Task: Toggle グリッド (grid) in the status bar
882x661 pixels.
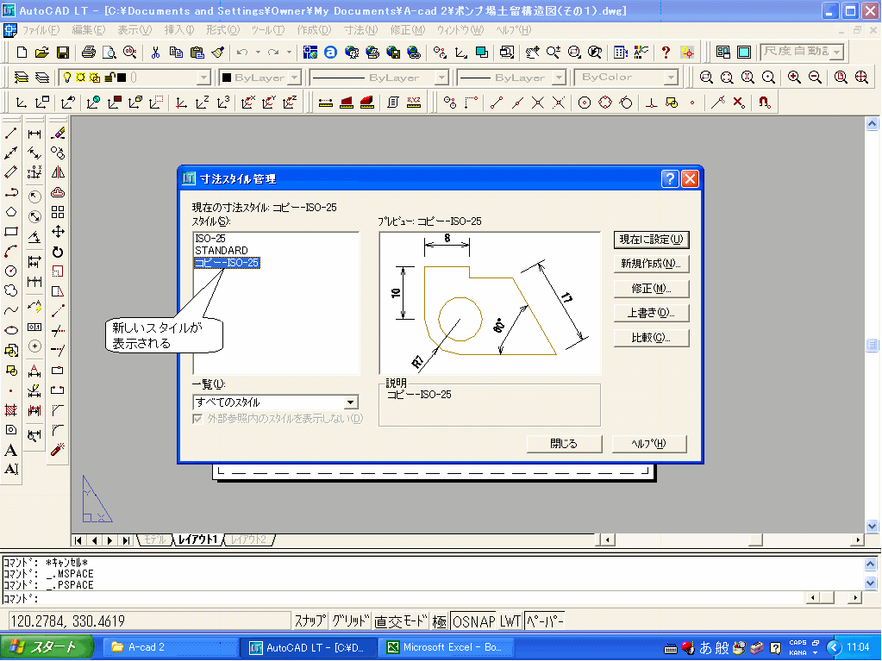Action: point(350,621)
